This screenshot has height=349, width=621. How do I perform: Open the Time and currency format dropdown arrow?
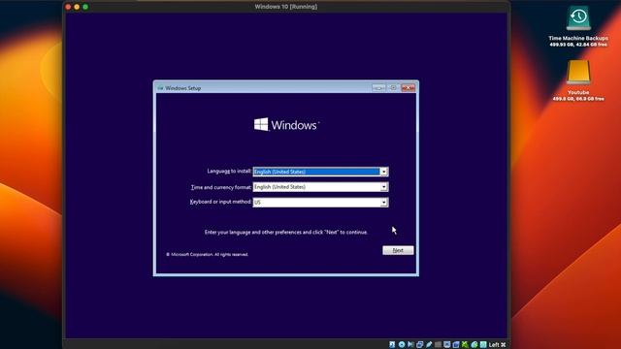384,187
